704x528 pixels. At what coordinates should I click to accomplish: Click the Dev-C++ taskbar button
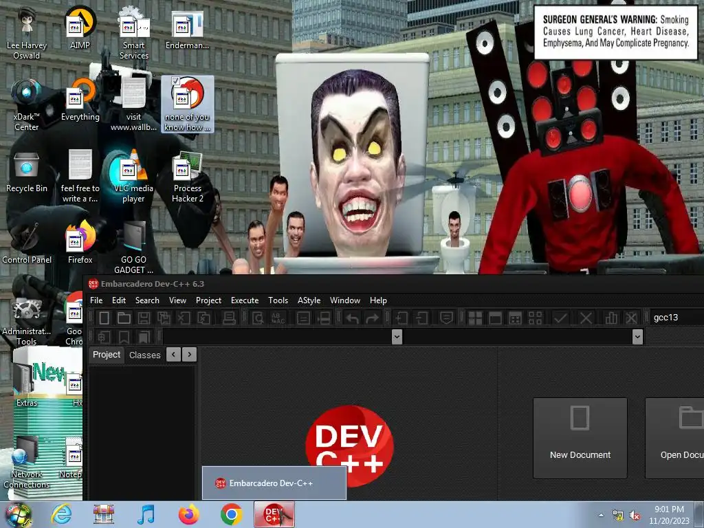tap(274, 514)
